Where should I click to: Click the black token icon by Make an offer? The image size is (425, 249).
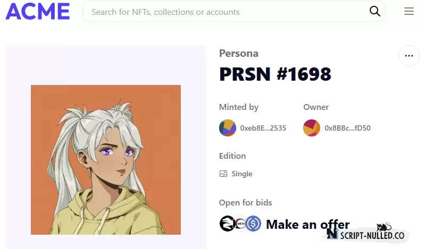pos(227,224)
